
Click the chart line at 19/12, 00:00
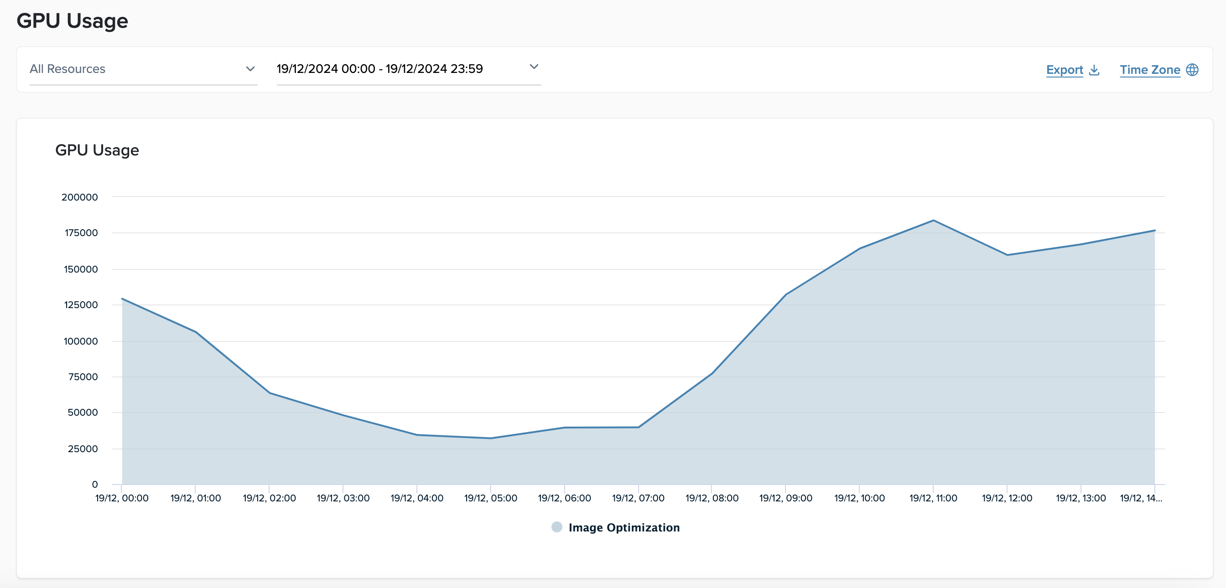tap(122, 299)
